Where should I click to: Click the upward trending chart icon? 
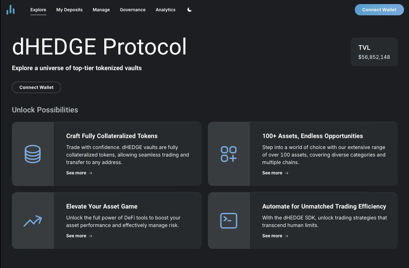click(33, 221)
